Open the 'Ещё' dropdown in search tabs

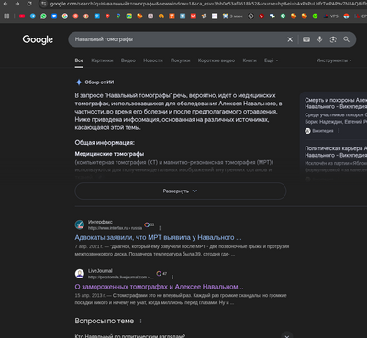(x=271, y=60)
